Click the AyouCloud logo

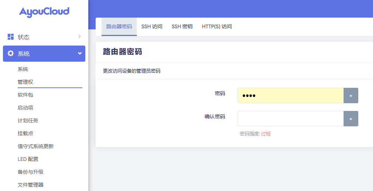[44, 12]
